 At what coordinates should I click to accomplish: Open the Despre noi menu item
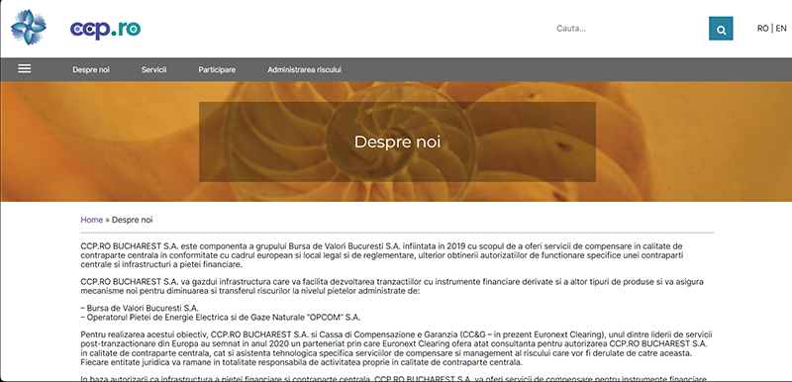(91, 69)
